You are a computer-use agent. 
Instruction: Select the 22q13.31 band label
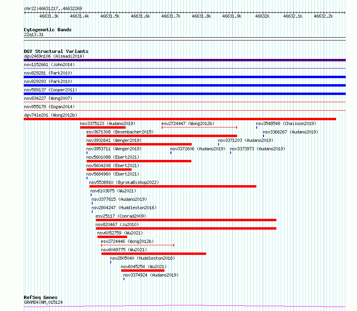pos(34,34)
